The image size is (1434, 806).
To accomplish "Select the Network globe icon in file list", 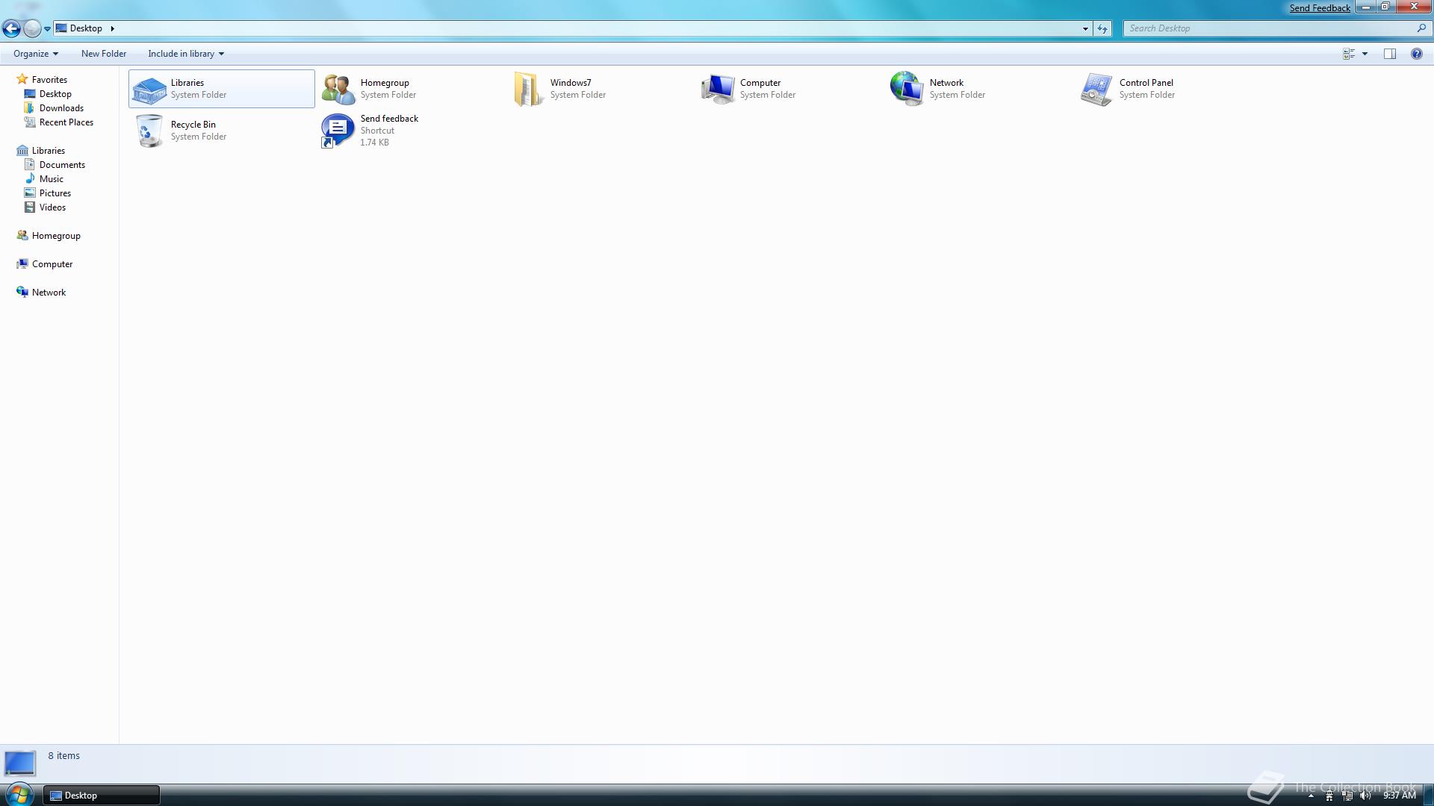I will pos(907,89).
